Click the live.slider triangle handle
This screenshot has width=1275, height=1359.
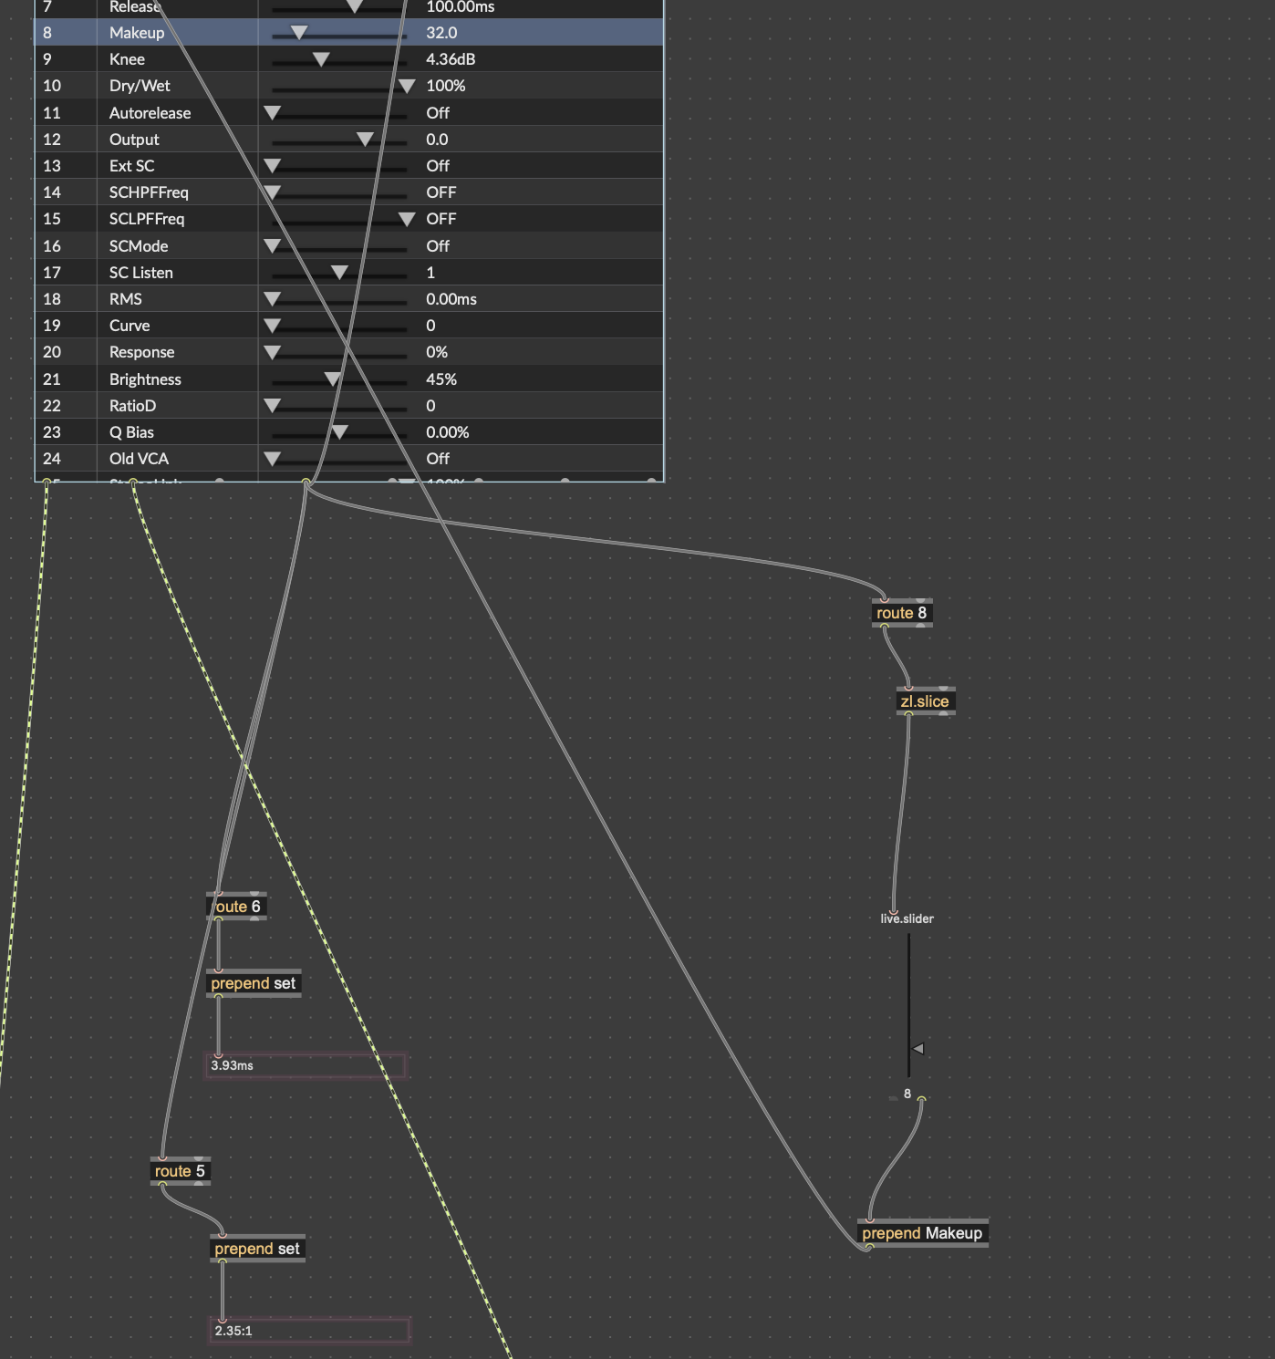coord(918,1049)
